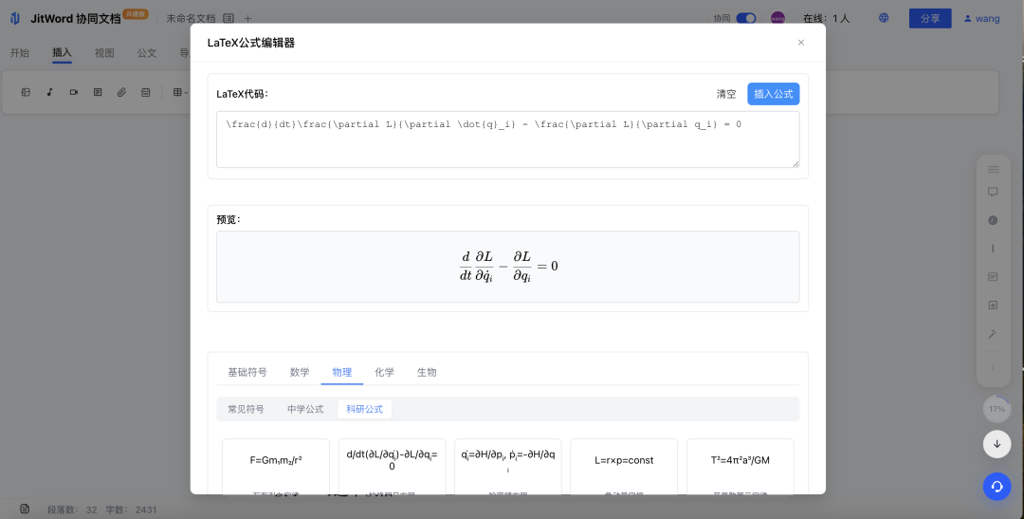Click the 插入公式 button

pyautogui.click(x=774, y=94)
